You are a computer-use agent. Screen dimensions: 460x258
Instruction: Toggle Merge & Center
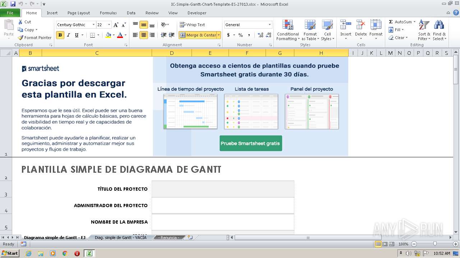click(x=198, y=35)
